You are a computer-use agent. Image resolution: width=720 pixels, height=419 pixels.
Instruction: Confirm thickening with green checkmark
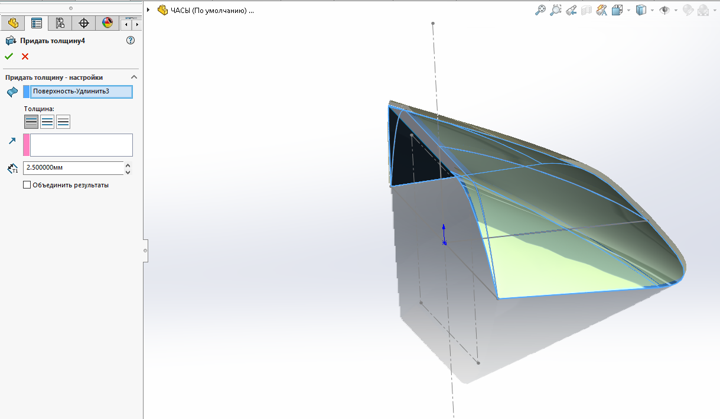[x=9, y=57]
